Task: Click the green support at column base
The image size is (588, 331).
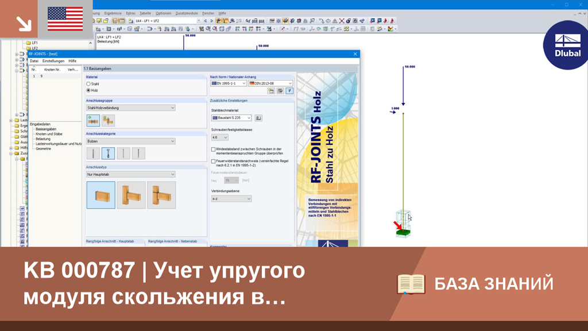Action: pyautogui.click(x=403, y=233)
